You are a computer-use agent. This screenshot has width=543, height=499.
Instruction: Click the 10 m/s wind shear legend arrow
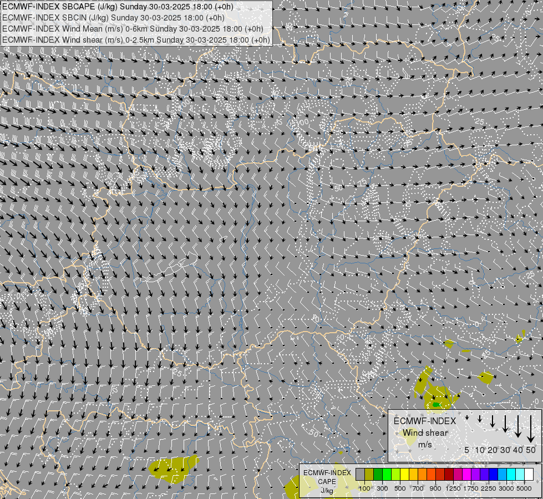[x=480, y=419]
